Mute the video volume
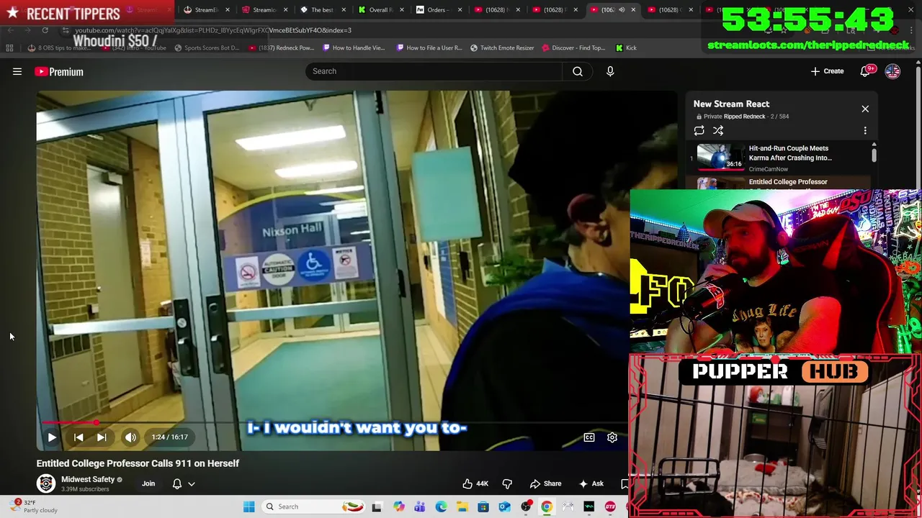This screenshot has height=518, width=922. 130,437
